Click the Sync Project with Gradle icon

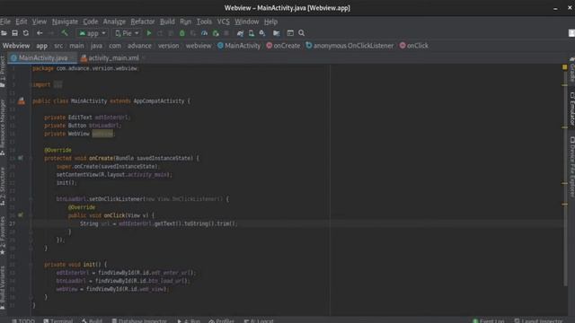240,33
